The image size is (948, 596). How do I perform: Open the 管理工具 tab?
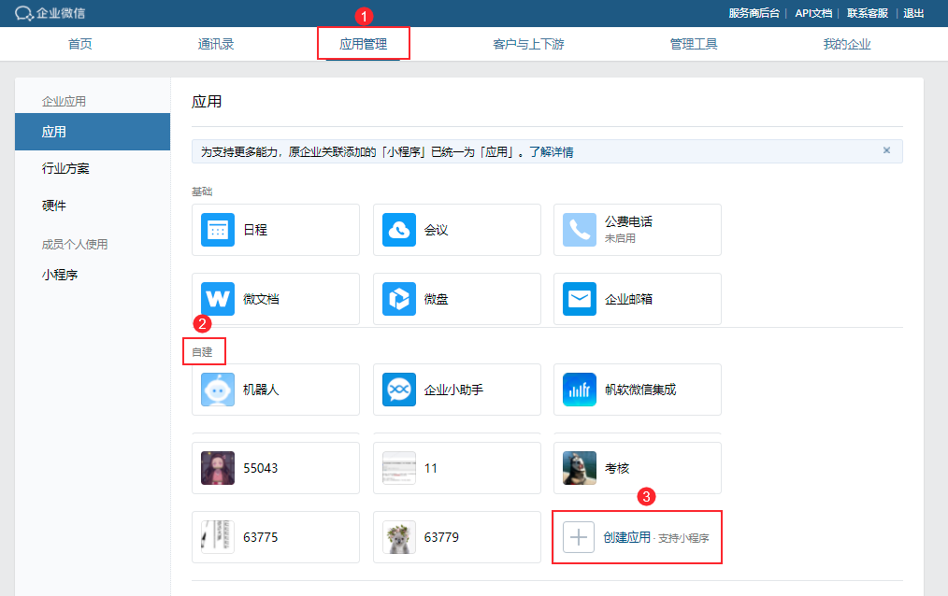click(x=694, y=44)
